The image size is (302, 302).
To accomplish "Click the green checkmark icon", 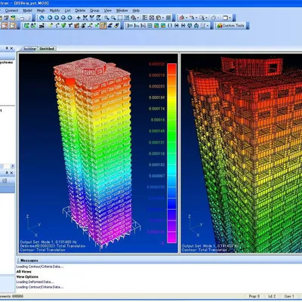I will pyautogui.click(x=63, y=26).
